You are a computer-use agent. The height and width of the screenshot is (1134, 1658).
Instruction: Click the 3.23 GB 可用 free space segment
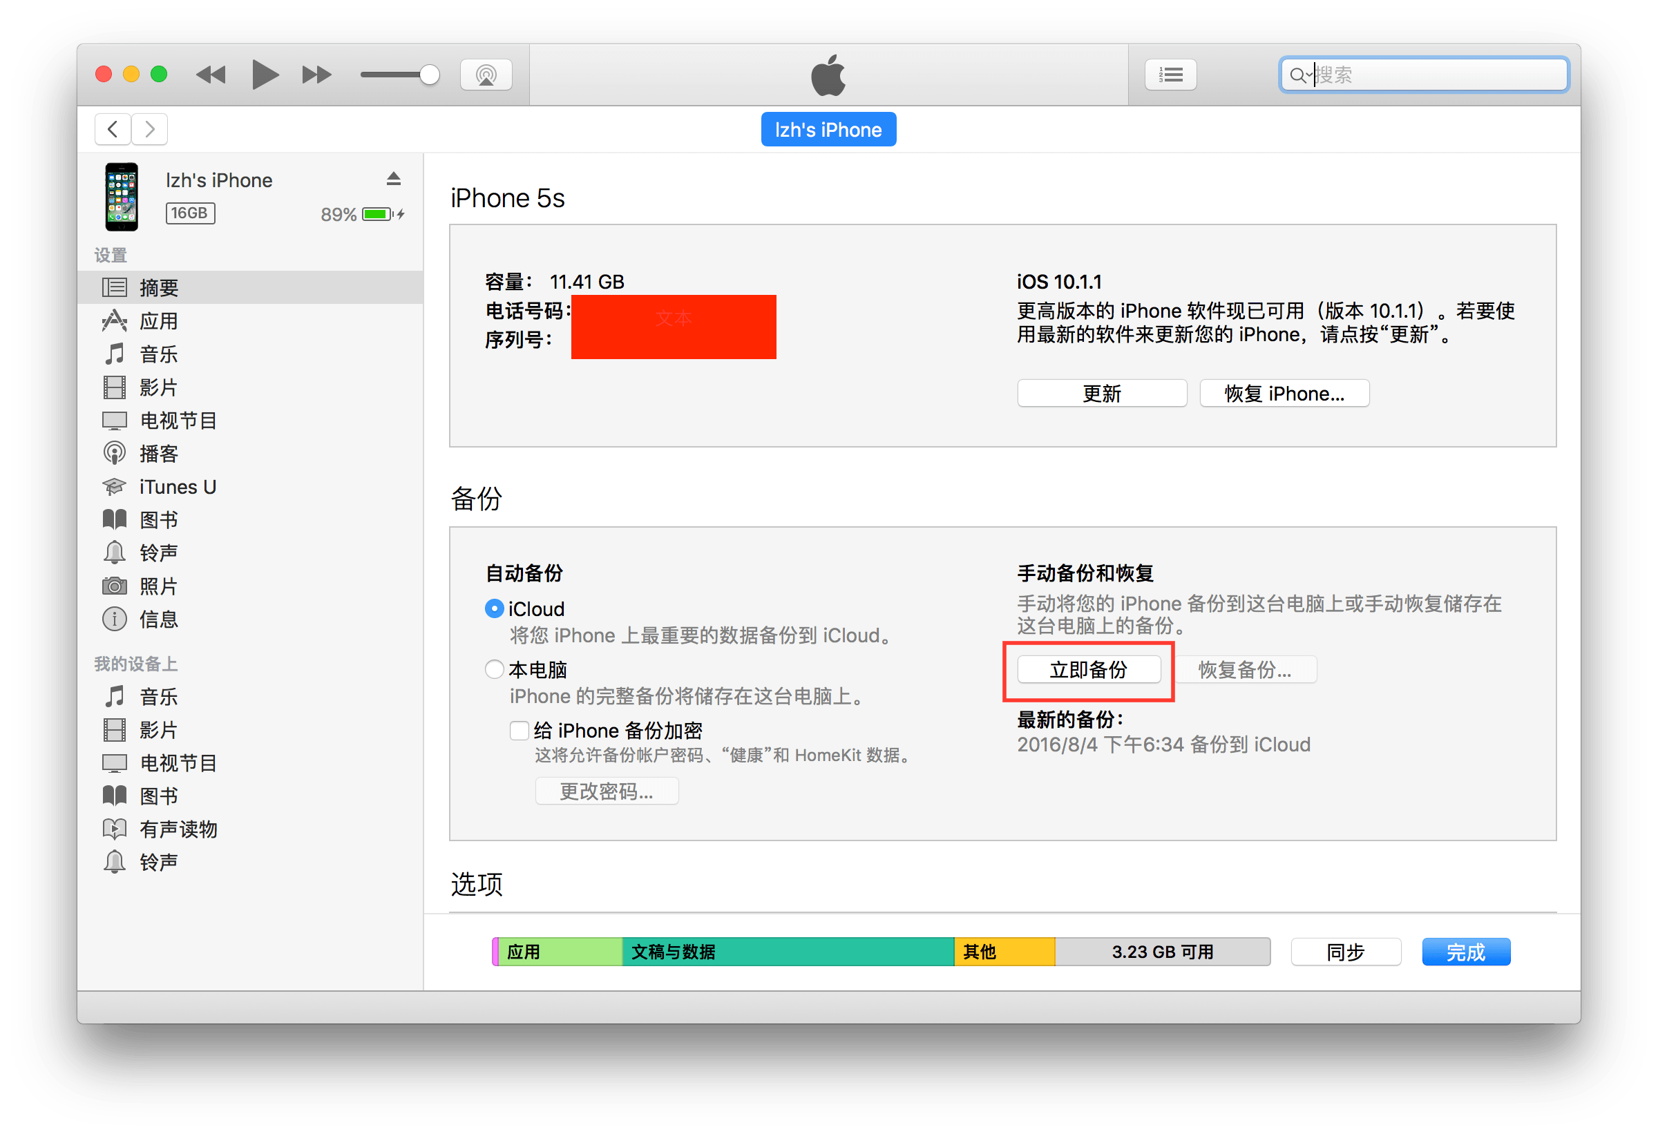point(1162,952)
